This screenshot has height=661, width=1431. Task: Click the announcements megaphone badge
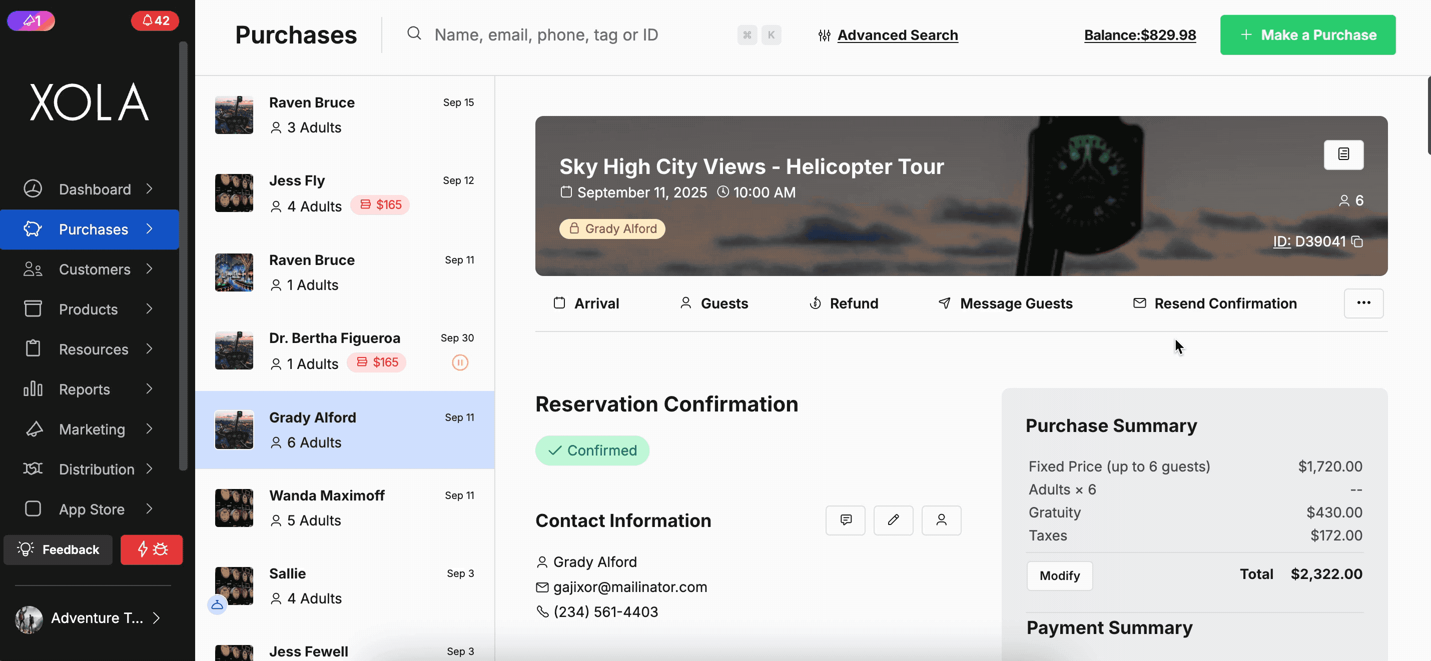pyautogui.click(x=31, y=20)
